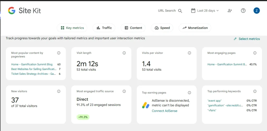Click the Google Site Kit logo
Image resolution: width=267 pixels, height=131 pixels.
tap(24, 10)
